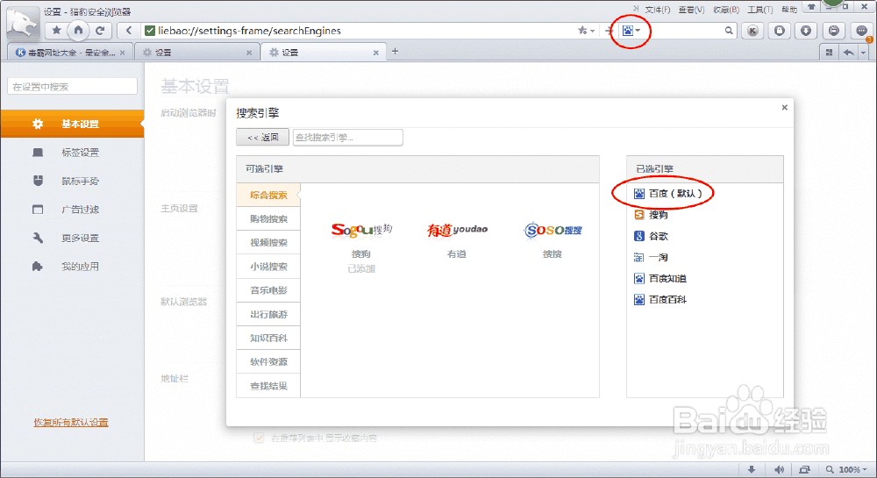Click the status bar download arrow icon

point(752,469)
